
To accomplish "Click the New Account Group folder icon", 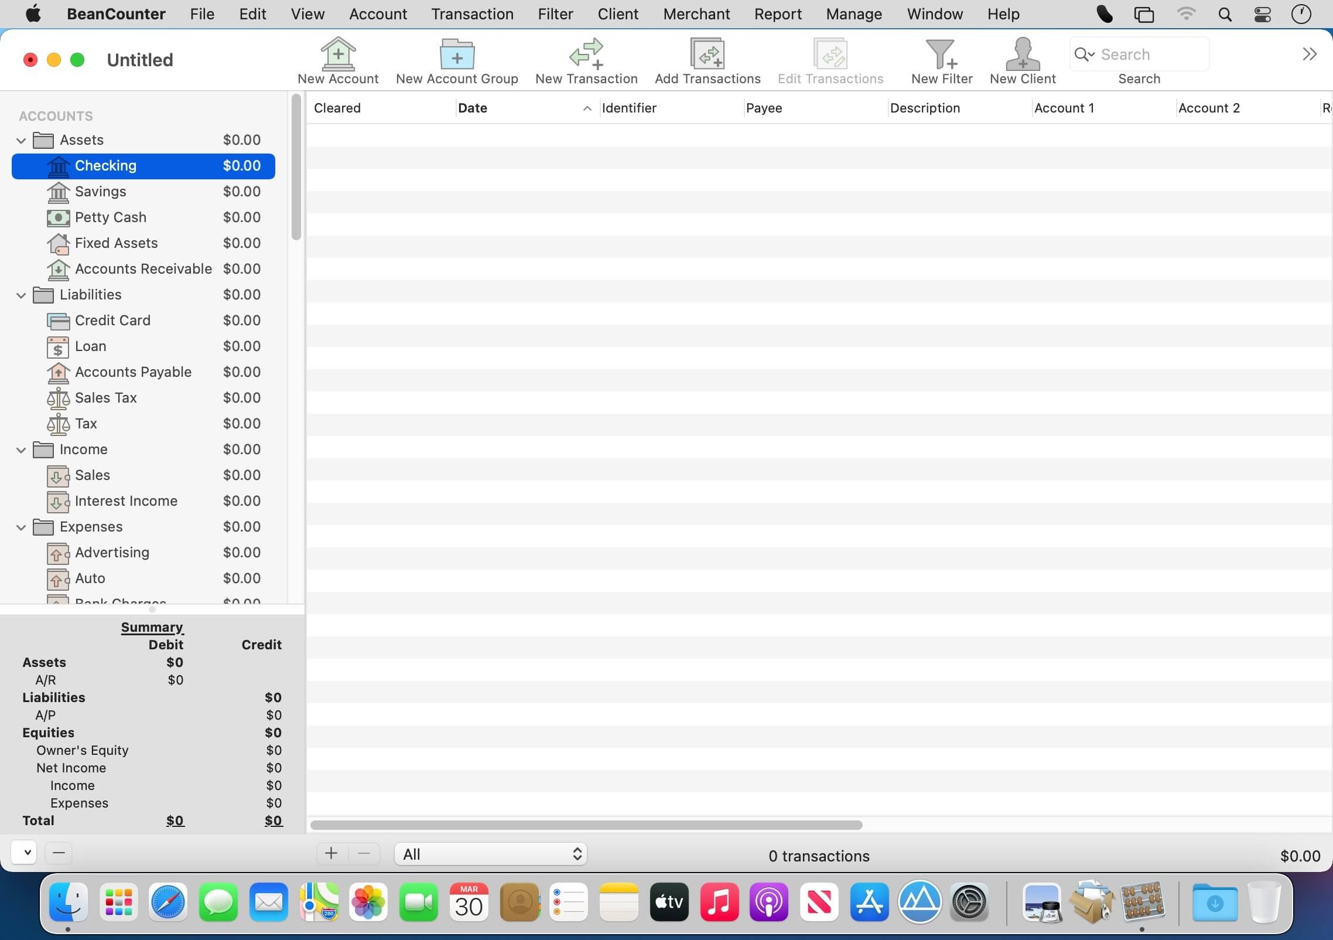I will [457, 54].
